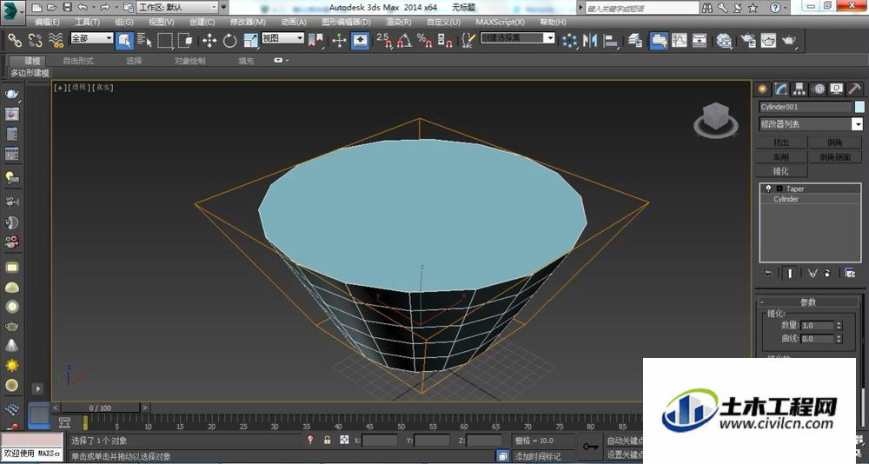Toggle Show End Result in modifier stack
Screen dimensions: 869x464
(x=790, y=273)
